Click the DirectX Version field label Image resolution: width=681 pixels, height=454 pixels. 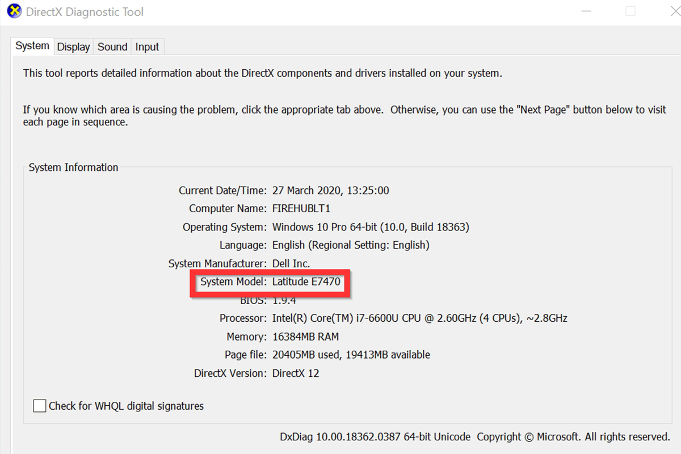pyautogui.click(x=230, y=373)
